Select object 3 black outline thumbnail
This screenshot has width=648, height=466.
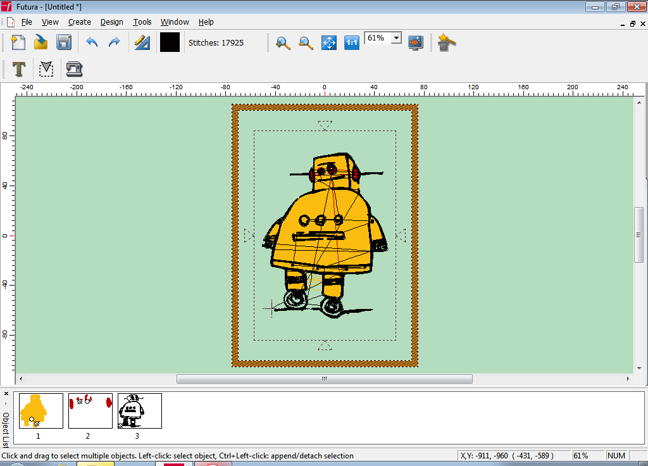tap(140, 410)
